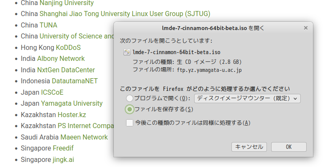324x167 pixels.
Task: Click the ISO disc file icon
Action: pos(126,52)
